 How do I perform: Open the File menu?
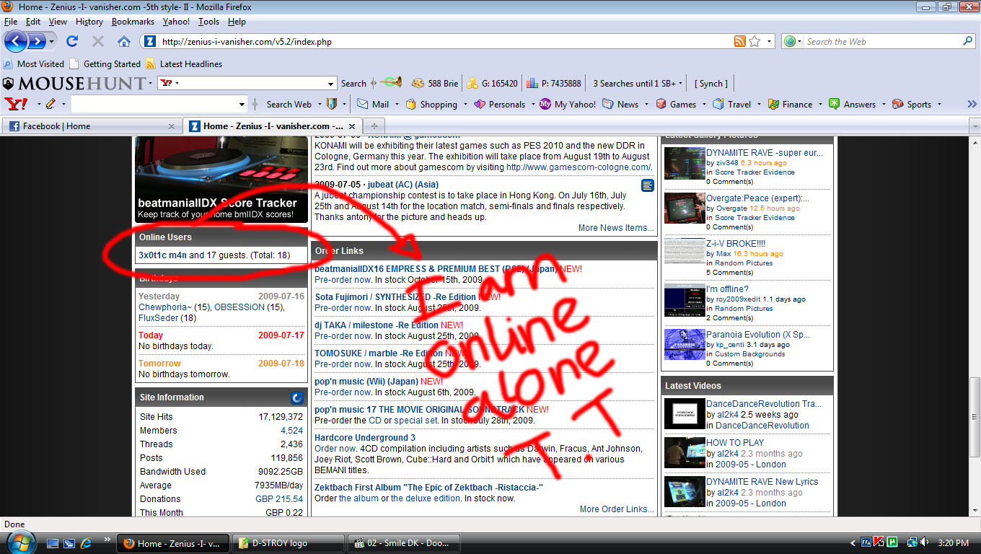click(x=11, y=22)
